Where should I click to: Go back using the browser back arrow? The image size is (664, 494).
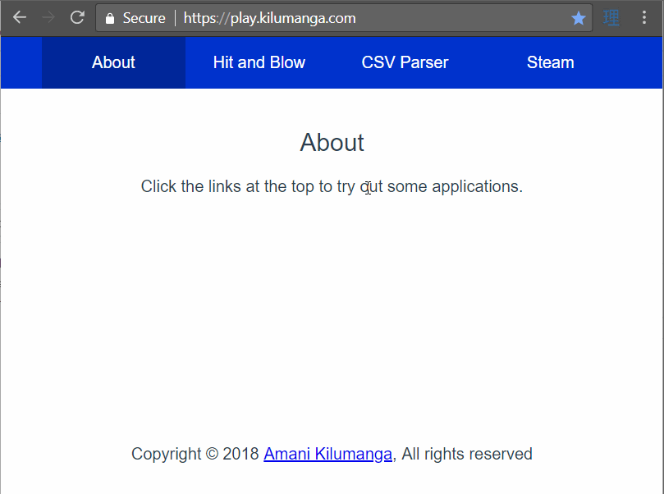click(x=20, y=18)
